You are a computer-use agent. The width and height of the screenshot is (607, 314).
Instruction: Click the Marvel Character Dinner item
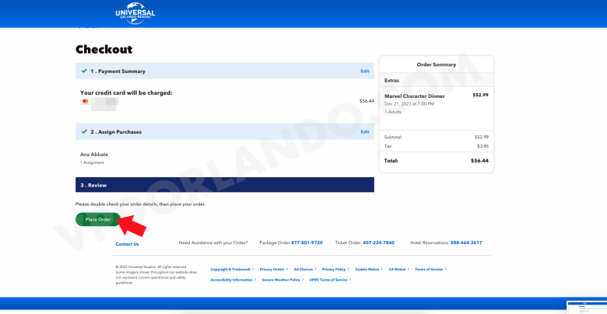pos(414,96)
